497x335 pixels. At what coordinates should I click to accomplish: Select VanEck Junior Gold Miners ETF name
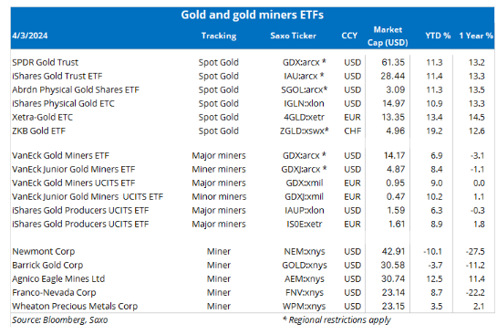pyautogui.click(x=74, y=169)
